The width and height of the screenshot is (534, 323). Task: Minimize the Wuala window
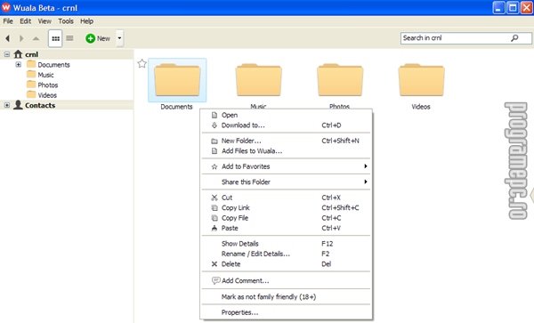499,7
